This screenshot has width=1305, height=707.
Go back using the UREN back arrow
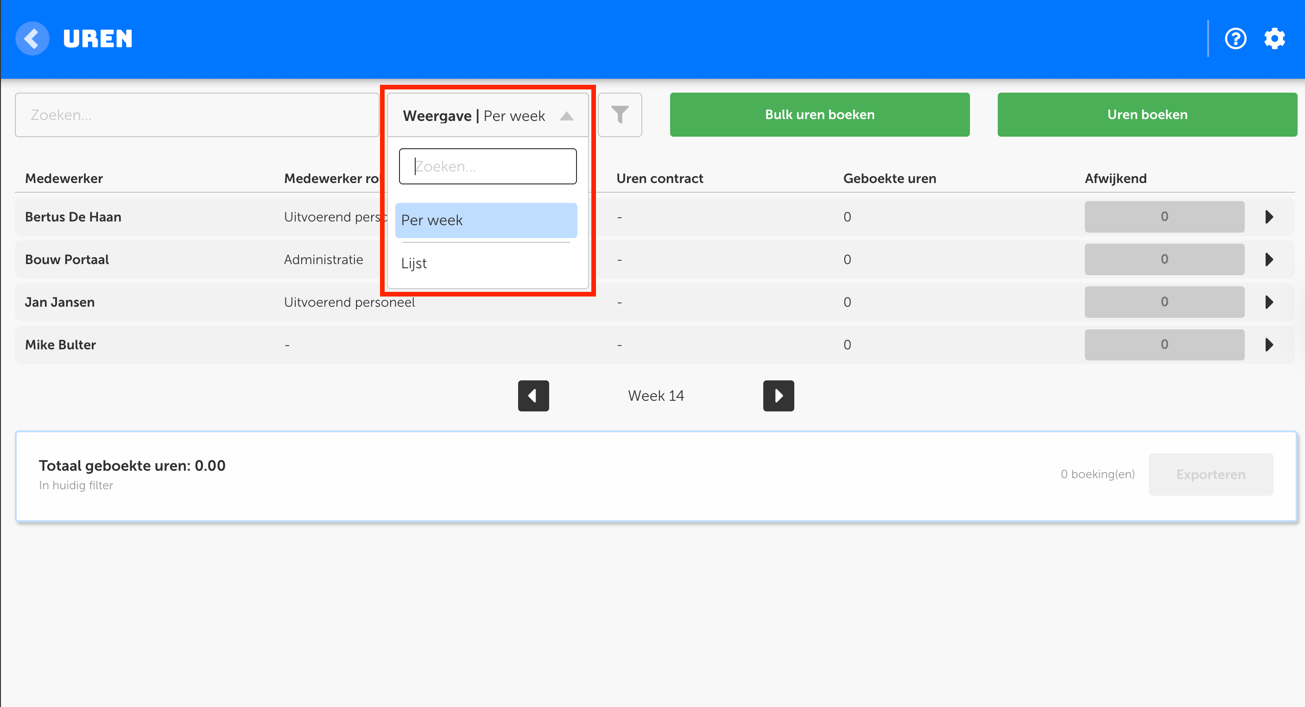coord(32,38)
